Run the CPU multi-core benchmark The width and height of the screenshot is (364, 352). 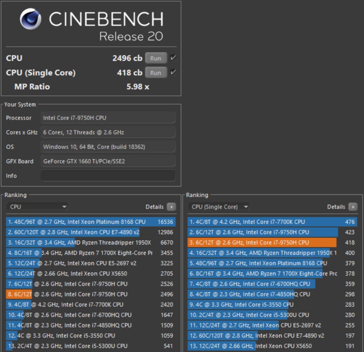(156, 58)
